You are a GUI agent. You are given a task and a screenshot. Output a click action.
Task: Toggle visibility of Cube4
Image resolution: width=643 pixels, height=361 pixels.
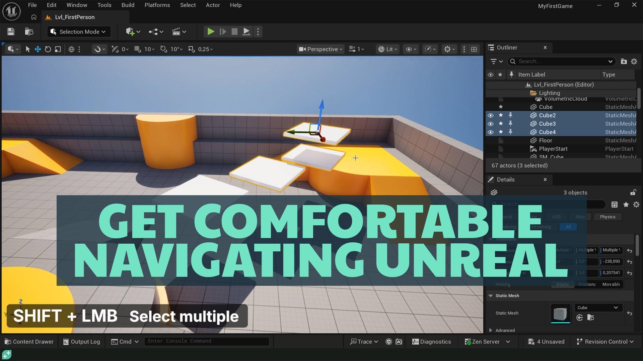coord(491,132)
